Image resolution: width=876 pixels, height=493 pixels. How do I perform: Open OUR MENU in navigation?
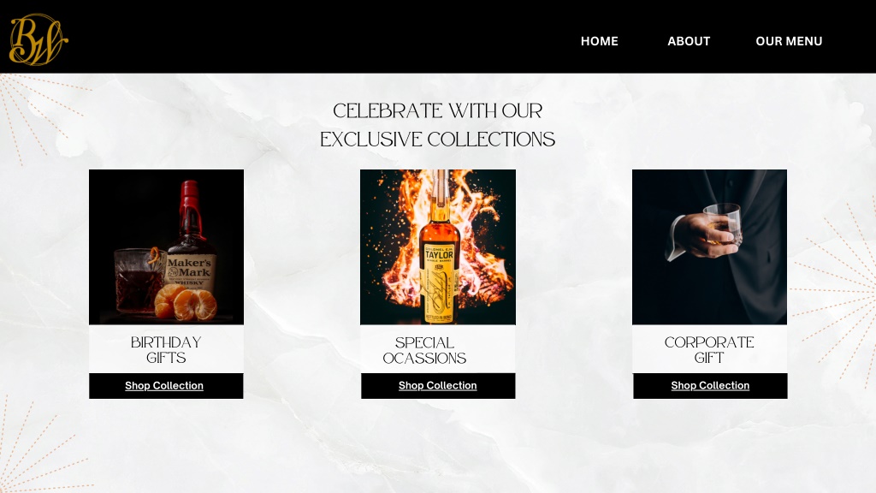788,41
